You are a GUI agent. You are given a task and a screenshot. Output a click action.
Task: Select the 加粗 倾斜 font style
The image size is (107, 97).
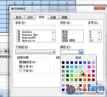tap(68, 41)
